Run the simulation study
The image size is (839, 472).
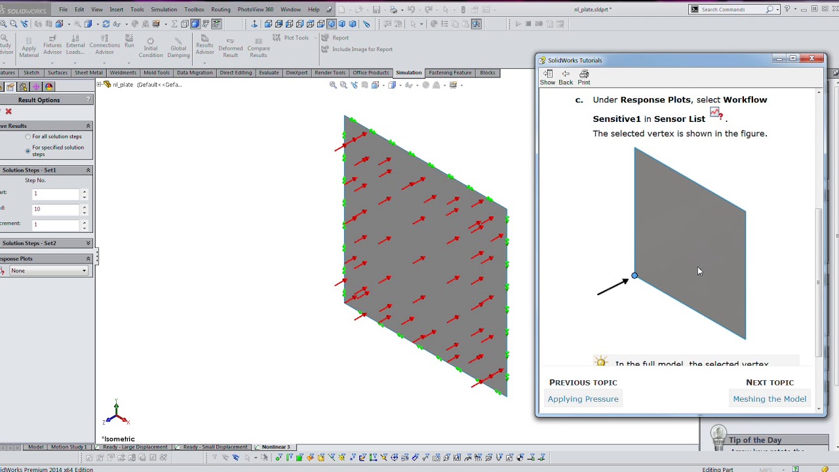coord(129,41)
